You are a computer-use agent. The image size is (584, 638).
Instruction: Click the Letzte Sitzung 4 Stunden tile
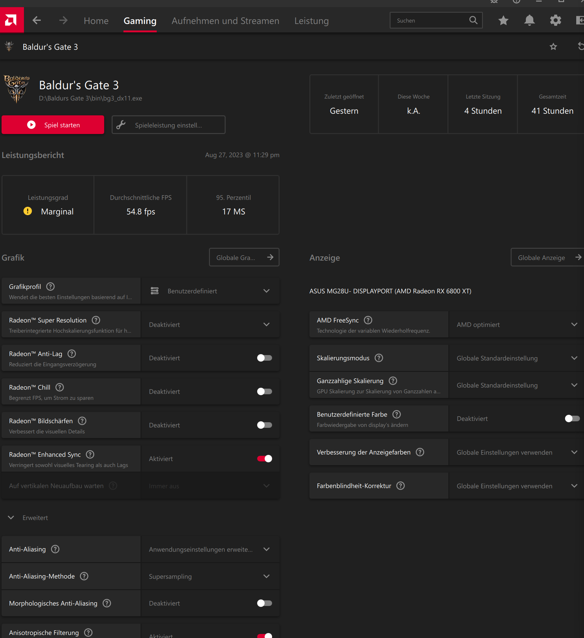(483, 104)
